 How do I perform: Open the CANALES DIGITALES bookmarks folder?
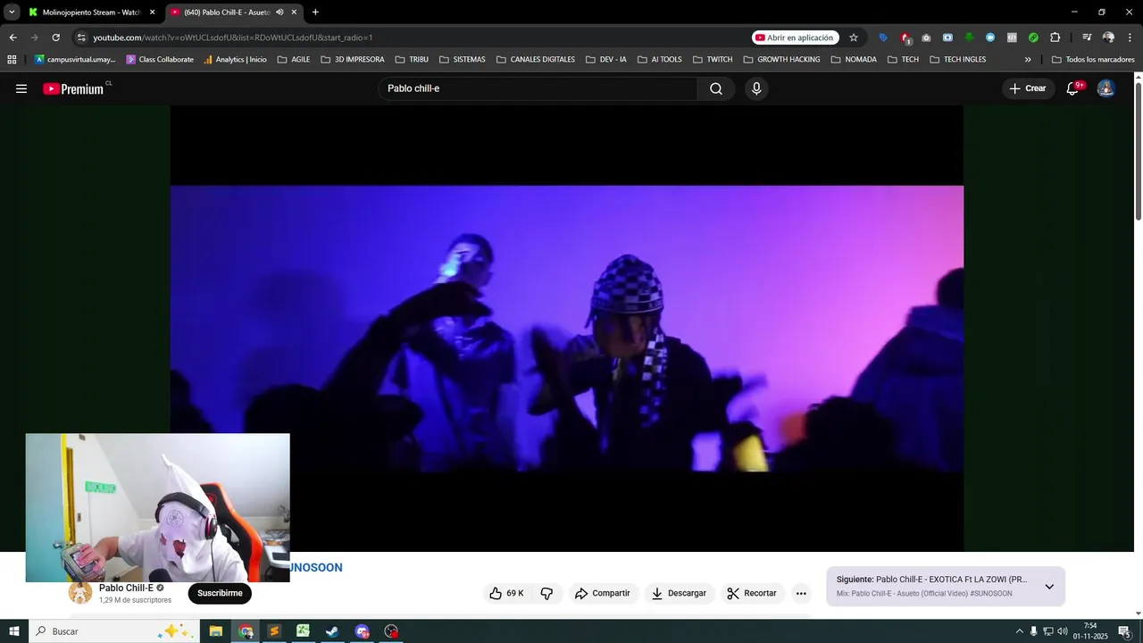click(536, 60)
